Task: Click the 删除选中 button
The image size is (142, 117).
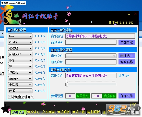Action: pos(127,56)
